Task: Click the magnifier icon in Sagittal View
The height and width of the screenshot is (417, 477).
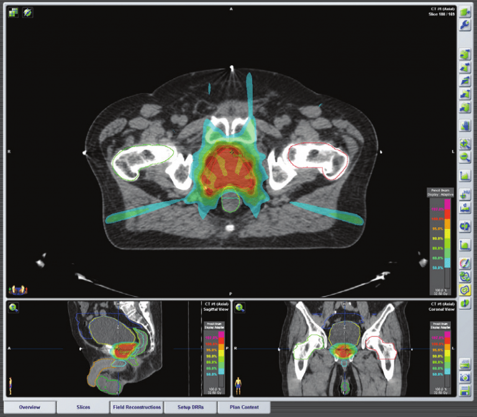Action: (x=13, y=308)
